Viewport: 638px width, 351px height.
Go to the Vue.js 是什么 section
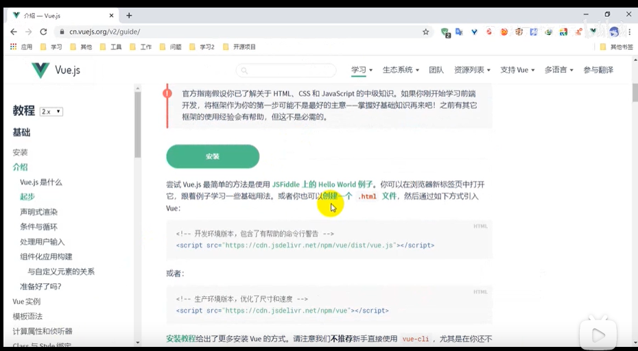(x=41, y=182)
